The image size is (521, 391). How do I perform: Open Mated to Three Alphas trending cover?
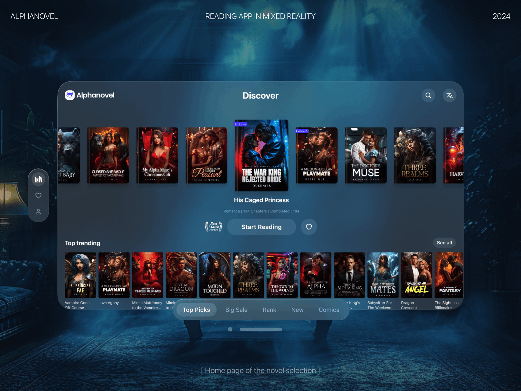[x=148, y=275]
